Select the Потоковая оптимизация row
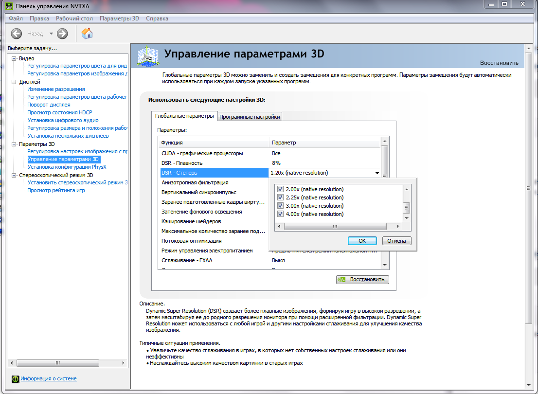 click(215, 241)
